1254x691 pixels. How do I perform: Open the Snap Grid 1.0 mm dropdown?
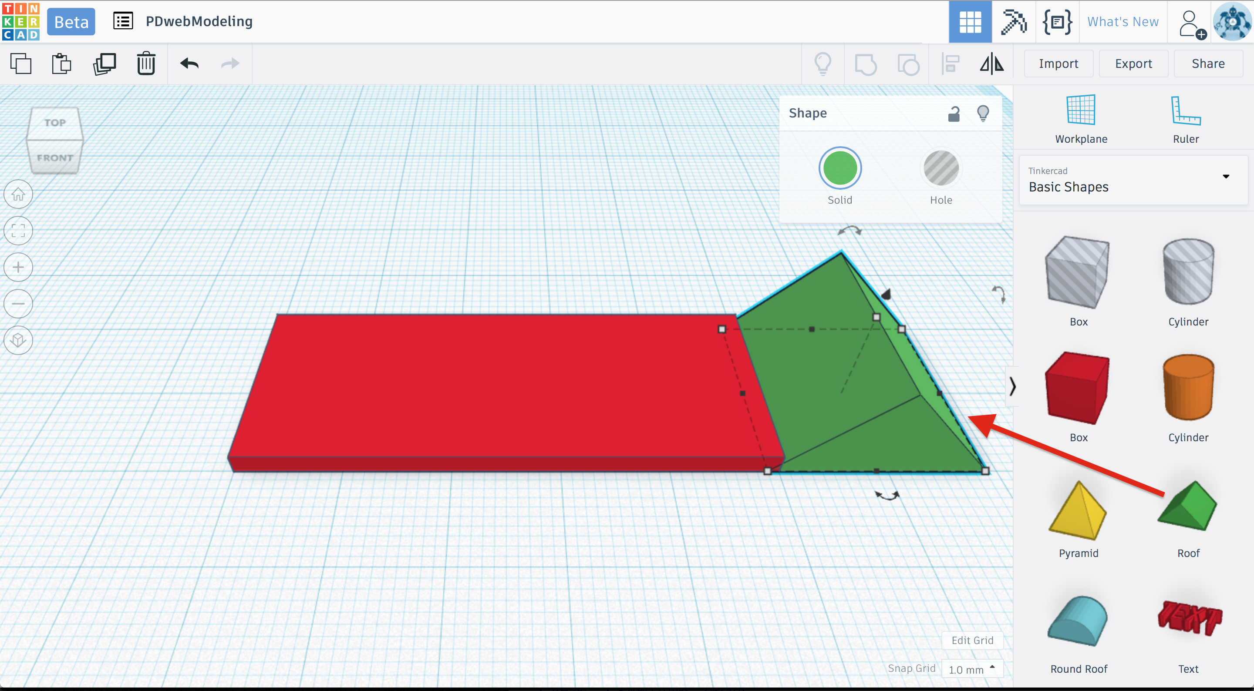(x=972, y=669)
